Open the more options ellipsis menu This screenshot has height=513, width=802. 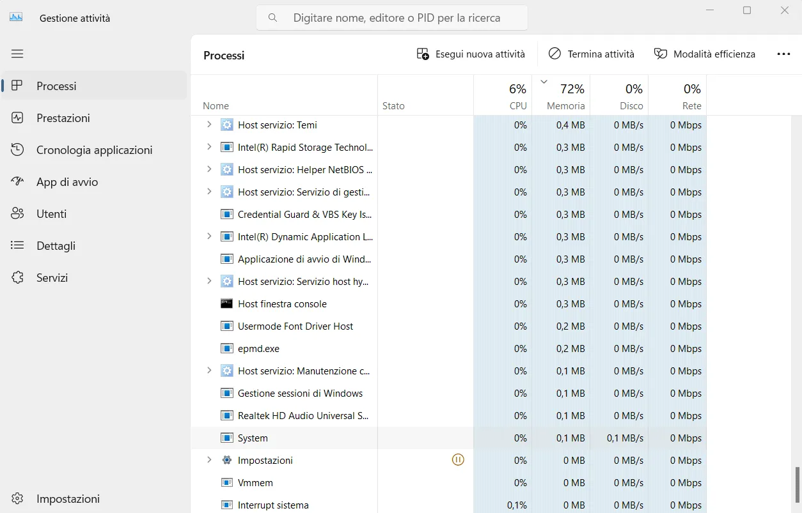[x=784, y=54]
